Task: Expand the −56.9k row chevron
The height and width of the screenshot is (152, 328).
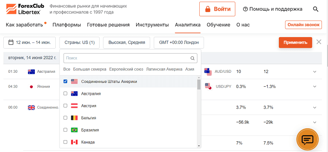Action: coord(315,122)
